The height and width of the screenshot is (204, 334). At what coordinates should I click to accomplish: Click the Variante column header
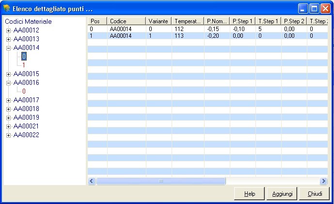pyautogui.click(x=159, y=21)
